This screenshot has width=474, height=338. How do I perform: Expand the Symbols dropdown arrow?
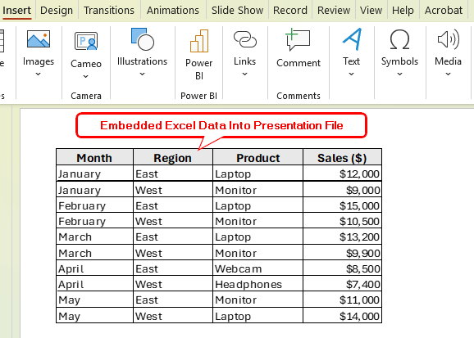(x=399, y=74)
